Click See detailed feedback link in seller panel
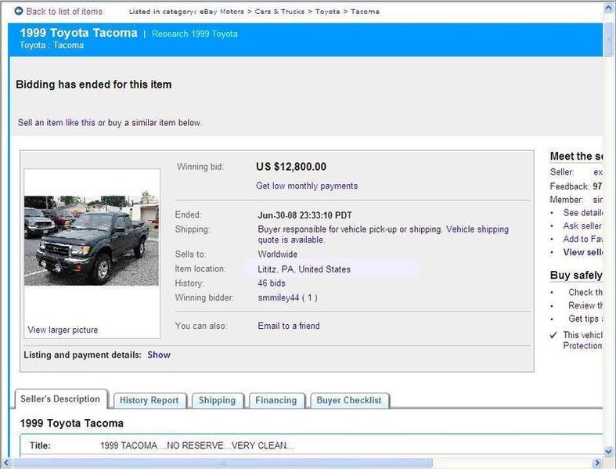Image resolution: width=616 pixels, height=469 pixels. point(582,213)
